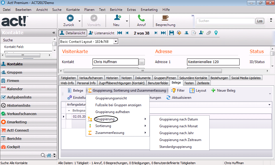Open Layout in Belege toolbar
Viewport: 275px width, 165px height.
pos(198,90)
